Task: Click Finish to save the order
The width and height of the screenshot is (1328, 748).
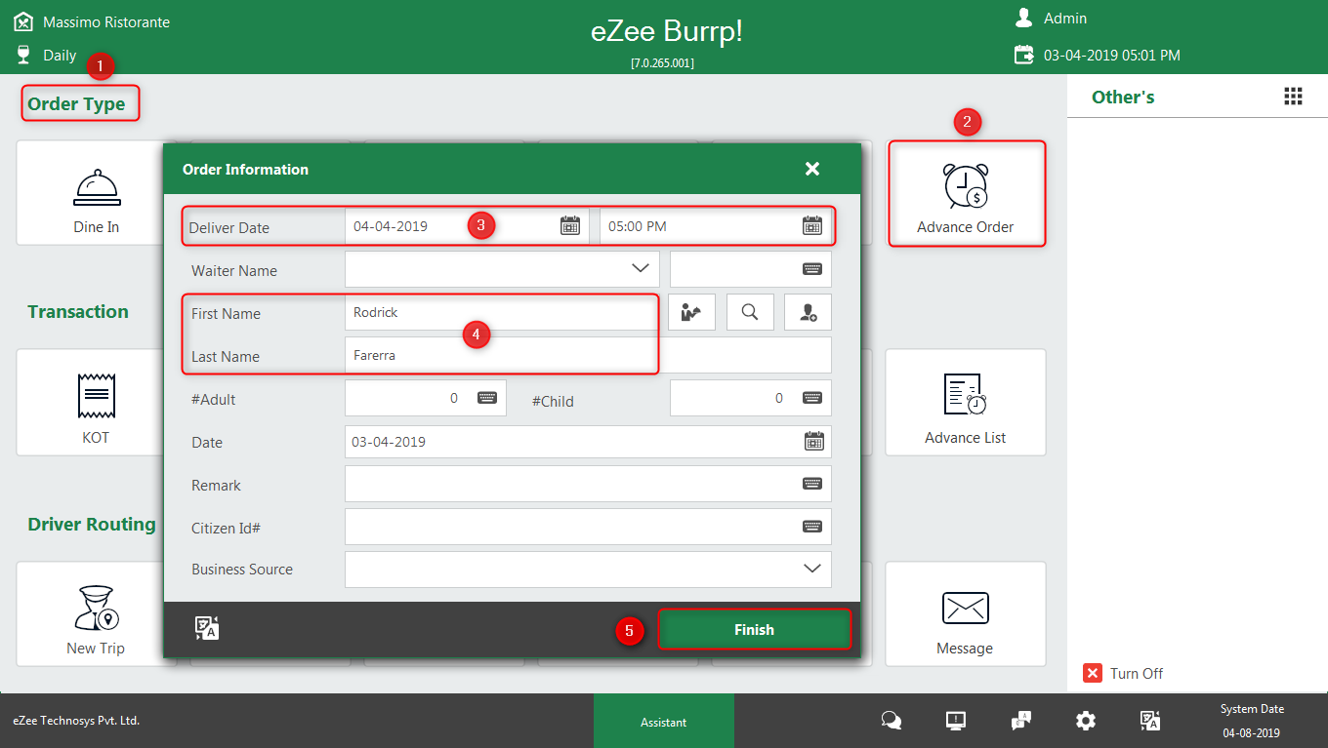Action: pyautogui.click(x=754, y=629)
